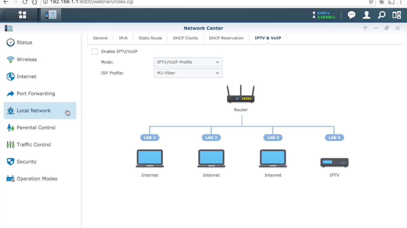Image resolution: width=407 pixels, height=228 pixels.
Task: Click the laptop icon under LAN 2
Action: [211, 159]
